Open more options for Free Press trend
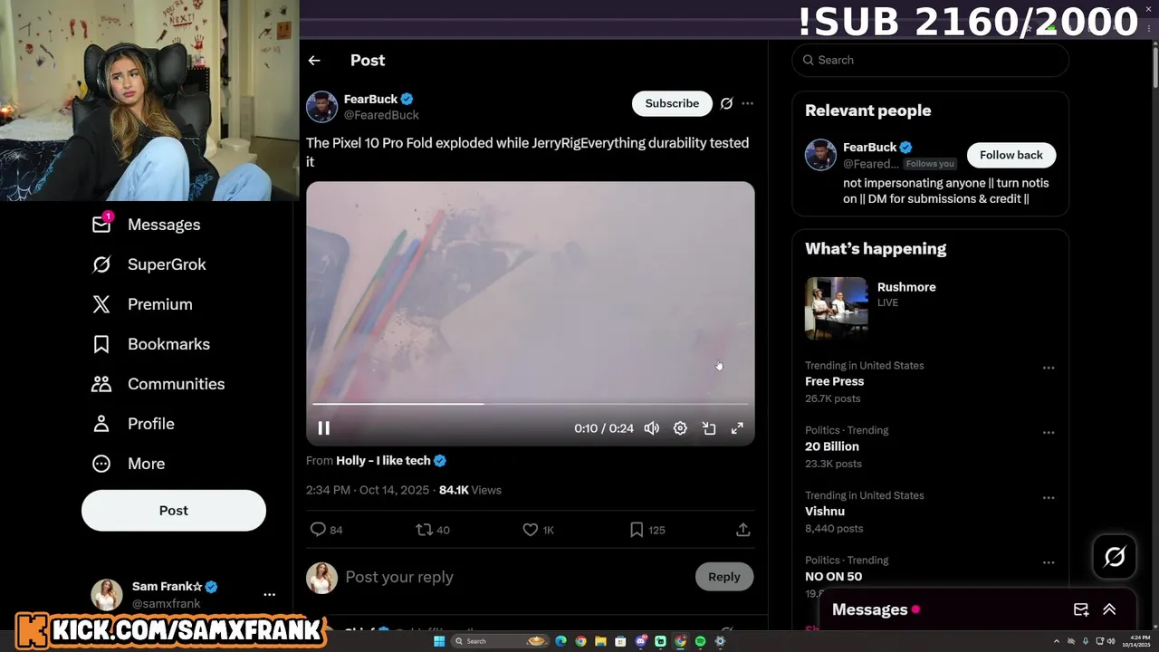Screen dimensions: 1159x652 pos(1049,368)
